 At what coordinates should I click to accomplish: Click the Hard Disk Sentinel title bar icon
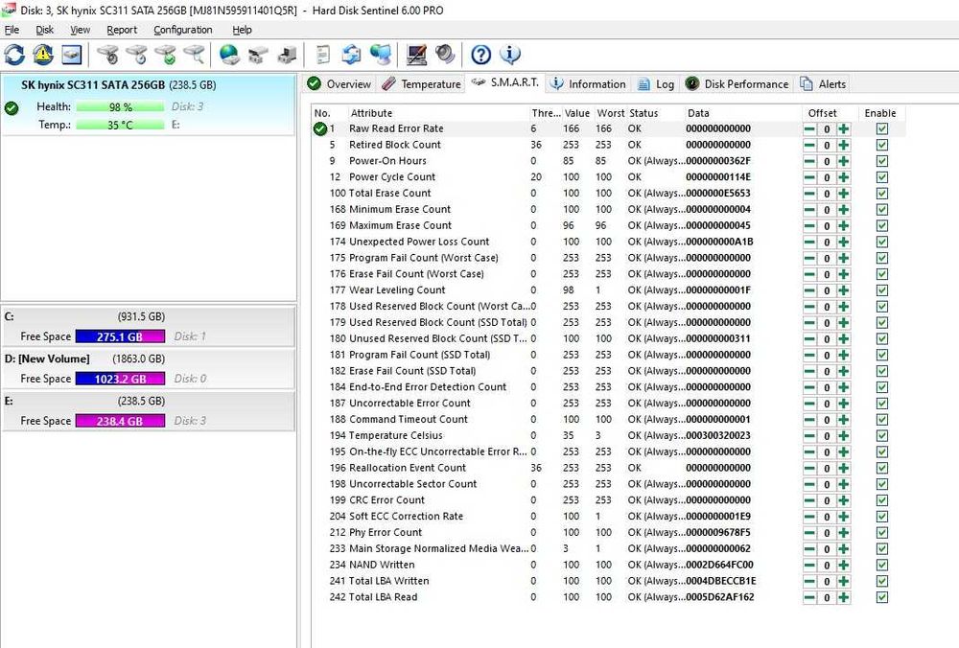[9, 10]
